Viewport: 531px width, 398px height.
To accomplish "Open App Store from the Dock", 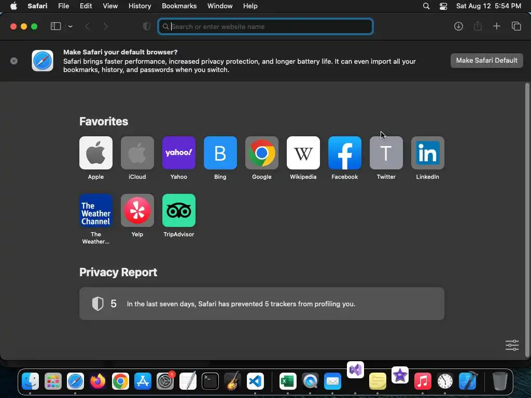I will 143,381.
